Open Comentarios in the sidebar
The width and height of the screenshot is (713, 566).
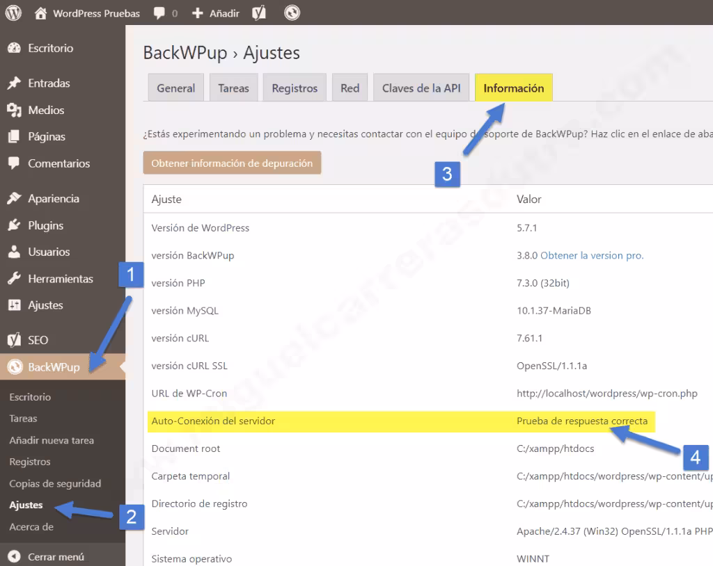pos(59,163)
